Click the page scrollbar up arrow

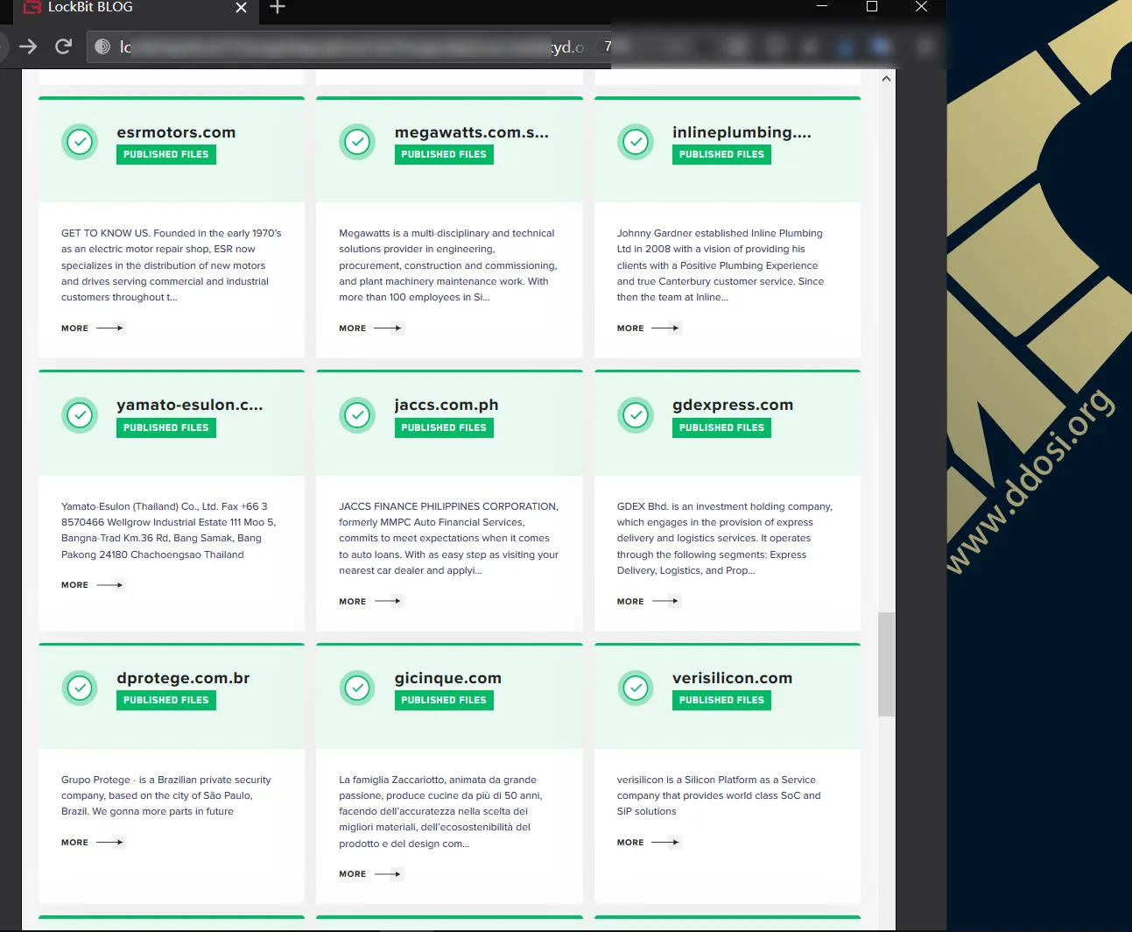click(x=886, y=79)
